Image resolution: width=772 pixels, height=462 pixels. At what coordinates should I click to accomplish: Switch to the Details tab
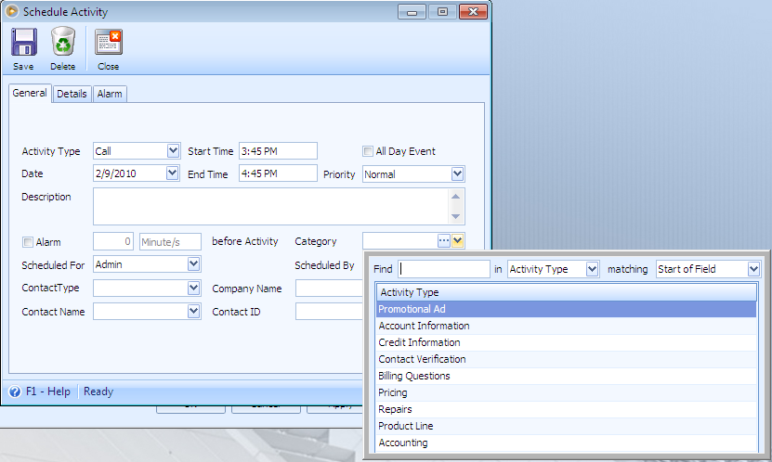pos(72,94)
